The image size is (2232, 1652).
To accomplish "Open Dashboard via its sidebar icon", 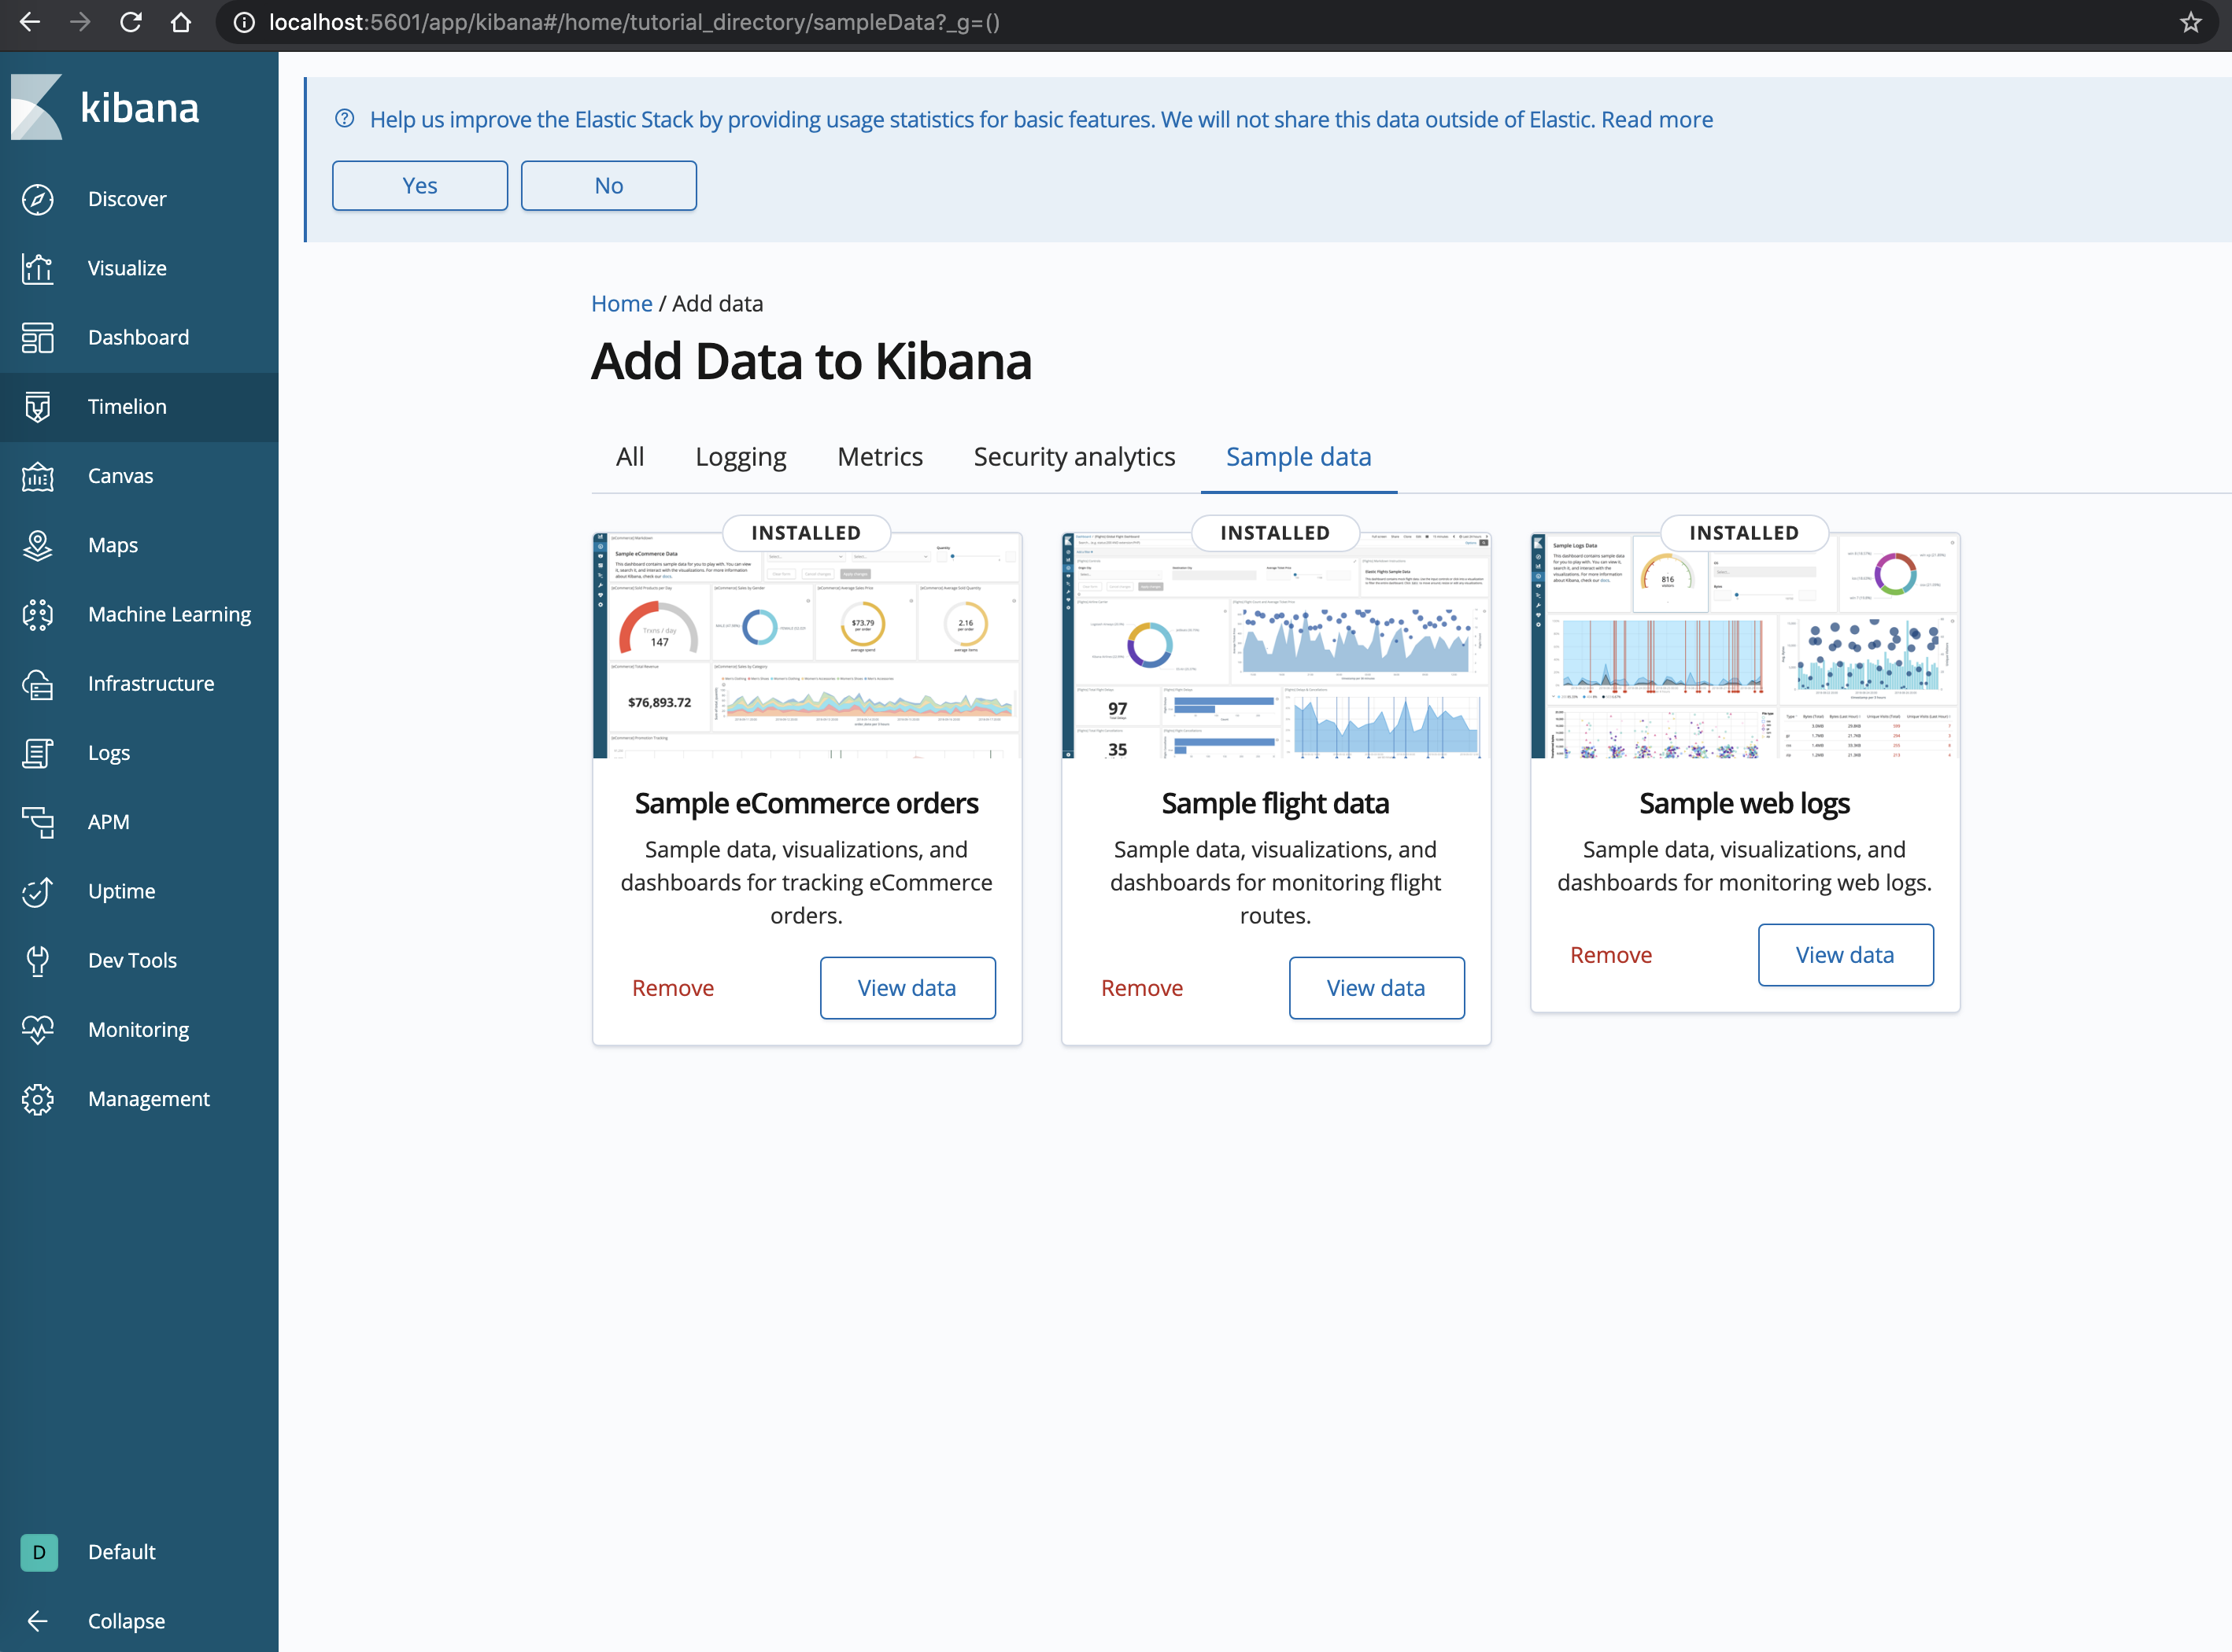I will click(38, 337).
